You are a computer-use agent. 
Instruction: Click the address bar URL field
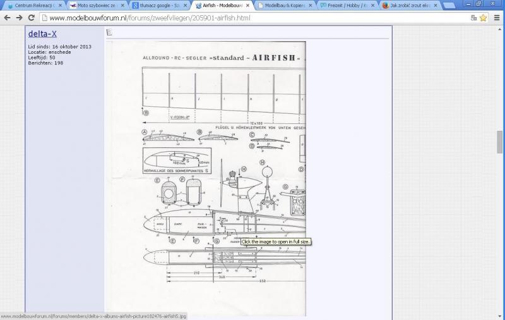(x=252, y=18)
